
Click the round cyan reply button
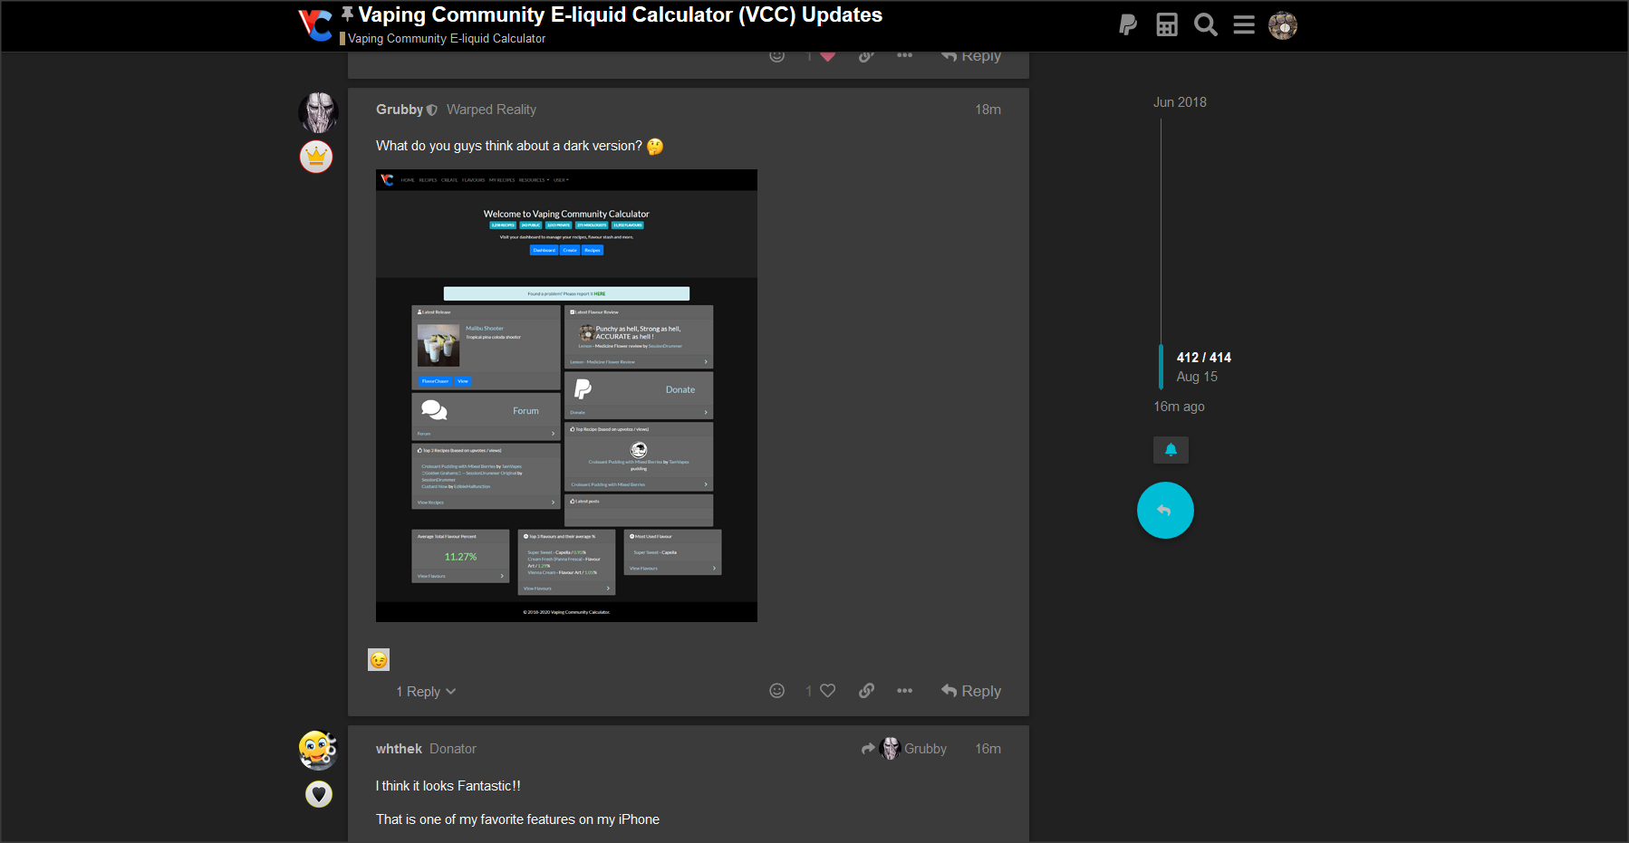1165,511
